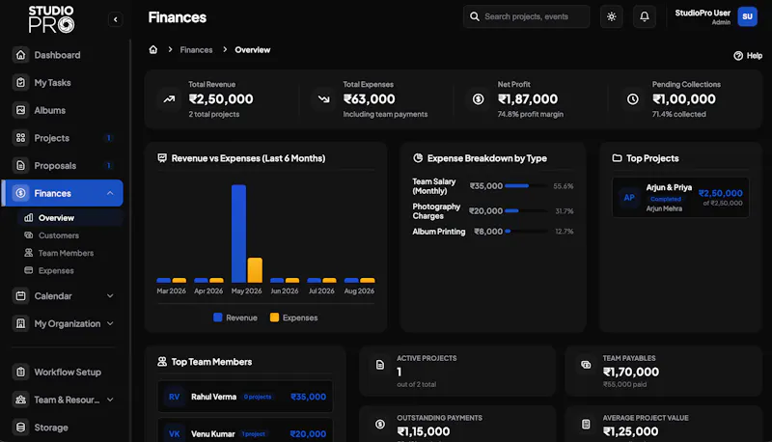This screenshot has width=772, height=442.
Task: Open the Expenses submenu item
Action: click(69, 271)
